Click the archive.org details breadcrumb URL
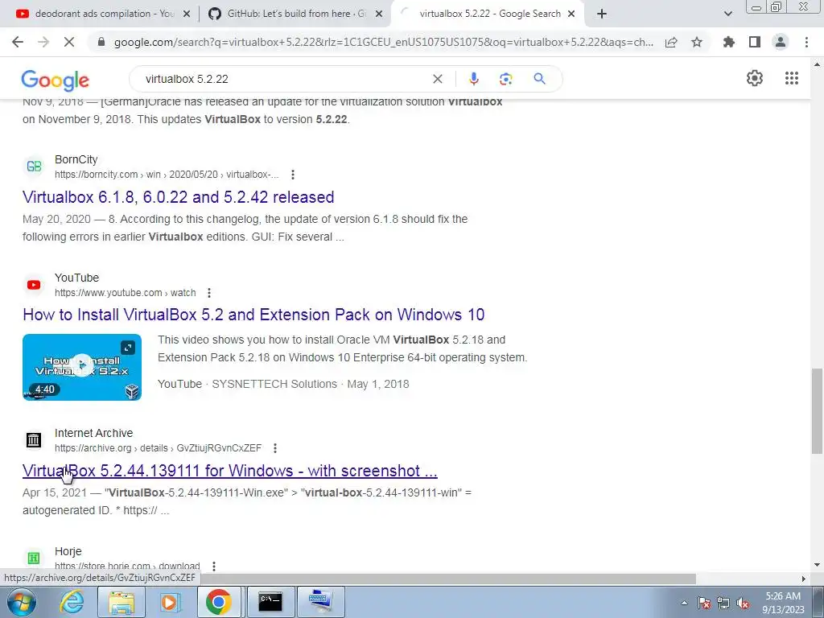 [x=158, y=448]
